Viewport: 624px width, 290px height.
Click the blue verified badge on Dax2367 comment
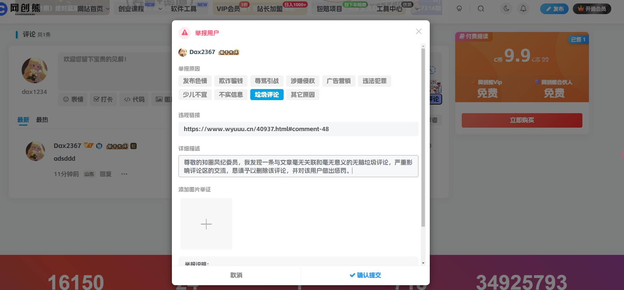(x=99, y=146)
